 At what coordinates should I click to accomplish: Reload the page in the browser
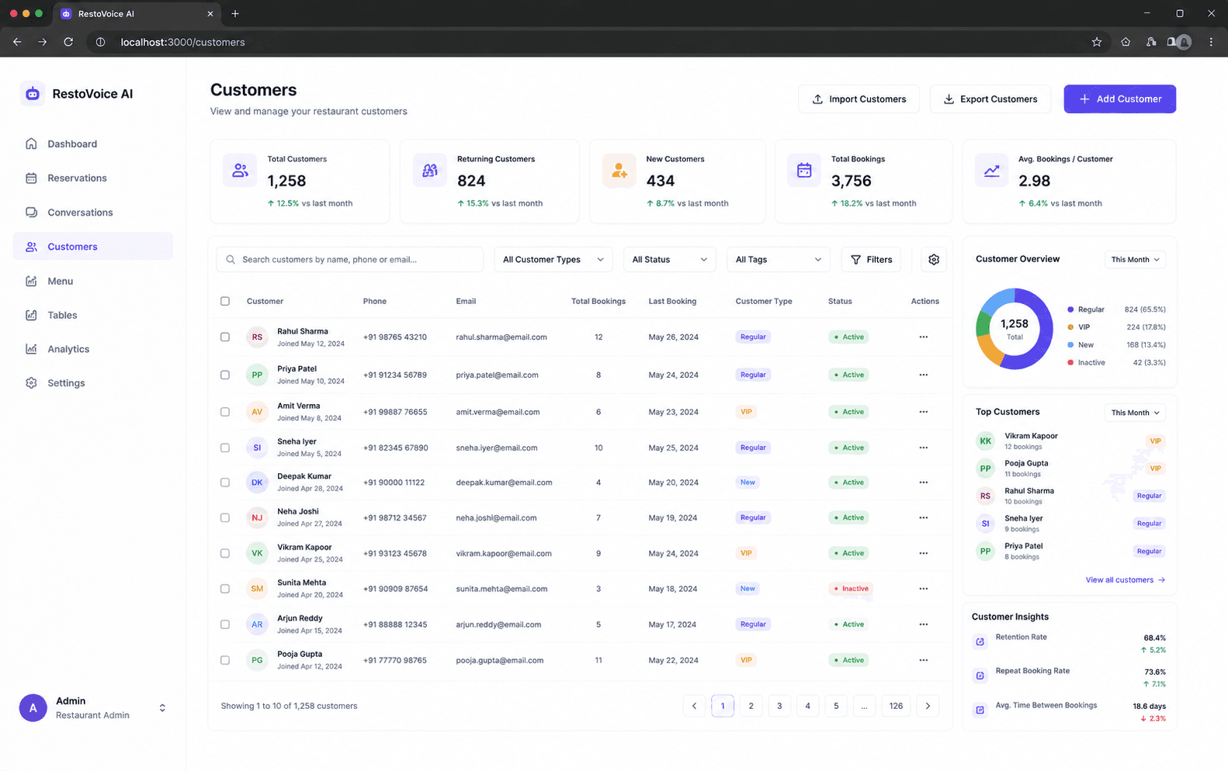click(x=68, y=42)
